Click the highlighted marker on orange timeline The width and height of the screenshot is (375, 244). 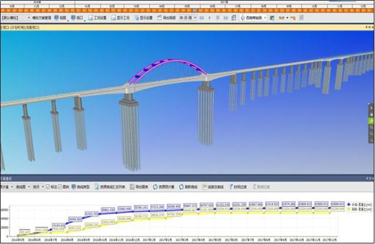tap(195, 11)
